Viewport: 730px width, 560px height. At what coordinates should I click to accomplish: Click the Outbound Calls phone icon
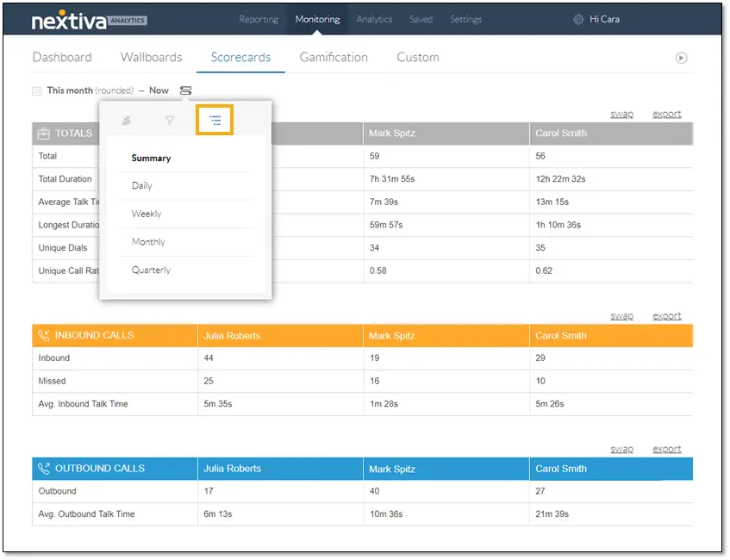(44, 469)
